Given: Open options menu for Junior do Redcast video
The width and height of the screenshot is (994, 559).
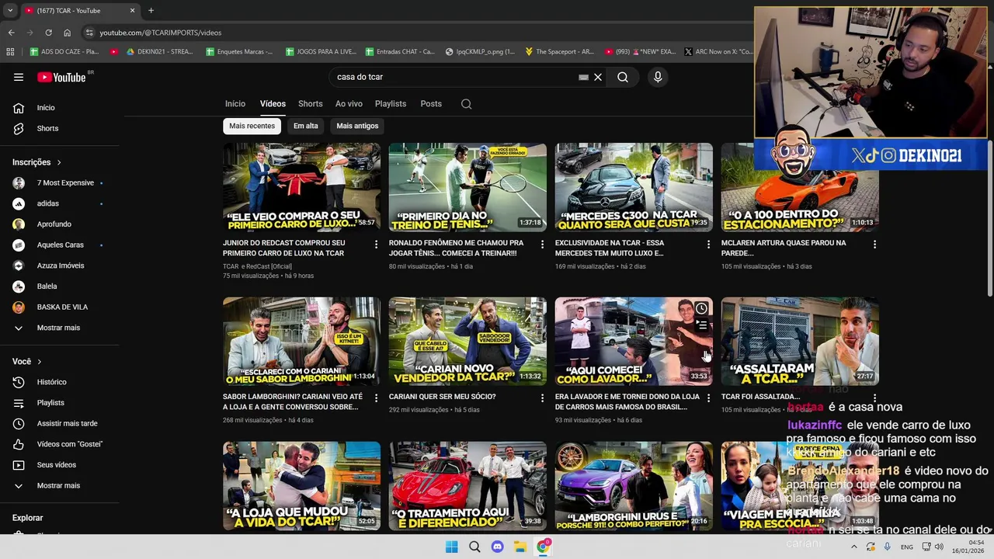Looking at the screenshot, I should [376, 245].
